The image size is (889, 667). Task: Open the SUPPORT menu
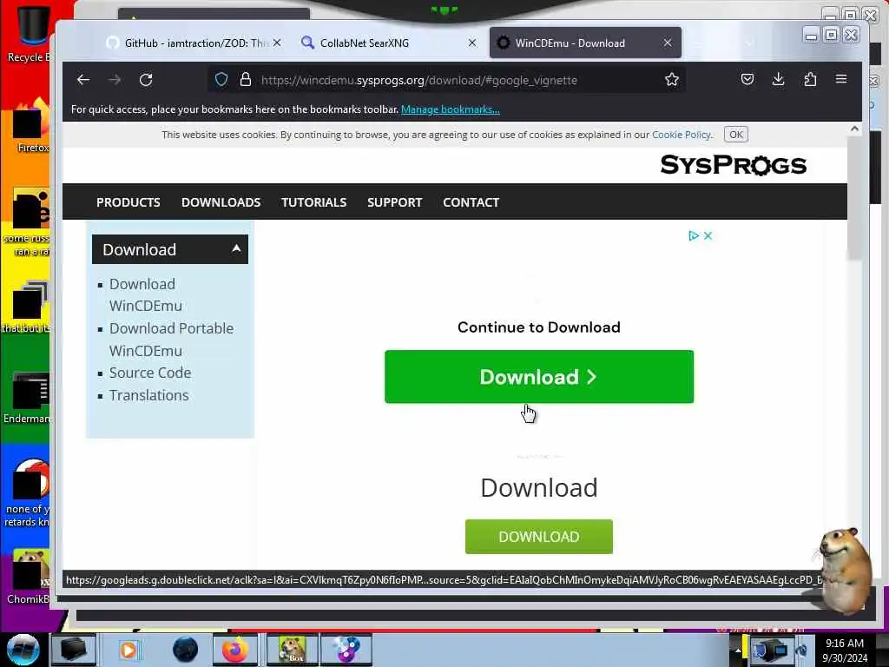point(395,202)
